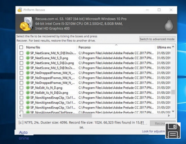
Task: Click the hard drive with helmet icon
Action: coord(26,24)
